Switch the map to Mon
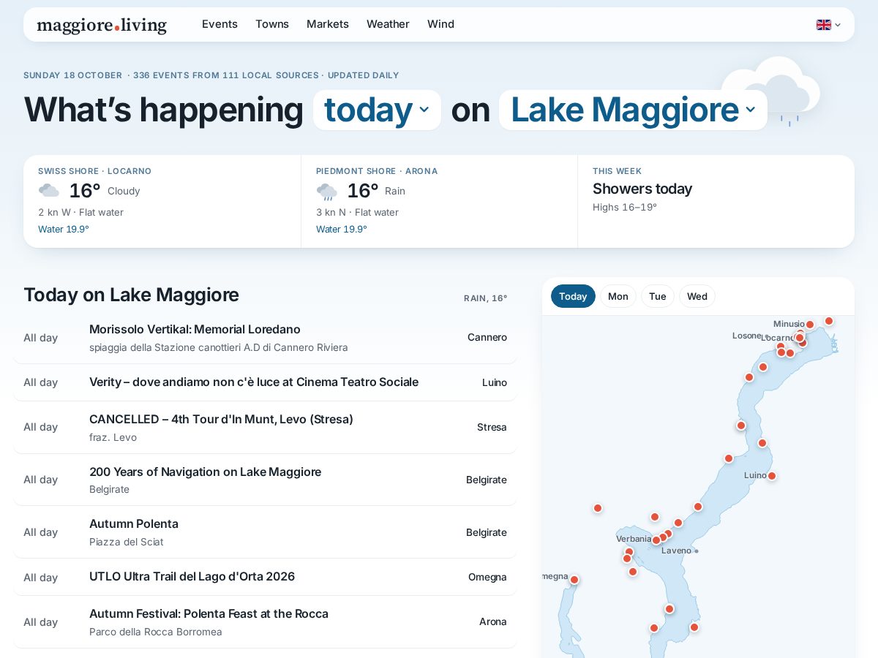Screen dimensions: 878x658 coord(618,296)
